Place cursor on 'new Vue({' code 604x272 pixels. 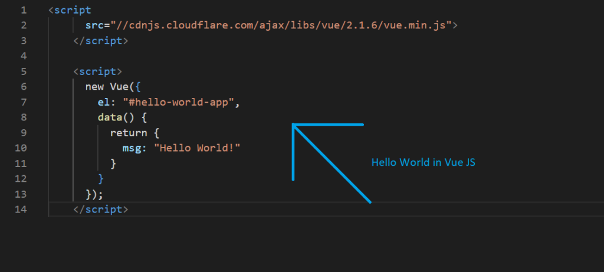point(113,87)
